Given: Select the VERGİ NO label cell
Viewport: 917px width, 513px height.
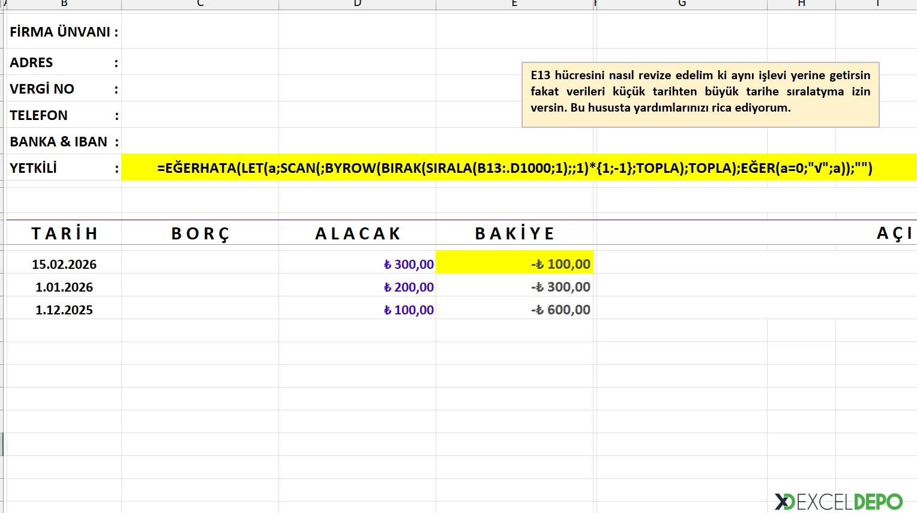Looking at the screenshot, I should pos(63,89).
